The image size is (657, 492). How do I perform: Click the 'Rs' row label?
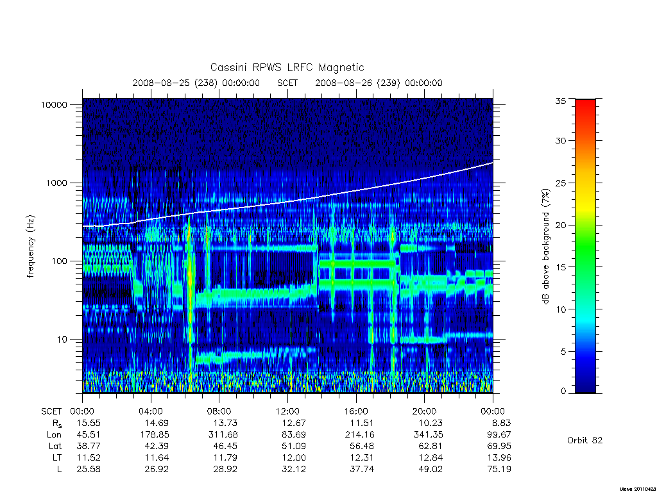tap(56, 423)
